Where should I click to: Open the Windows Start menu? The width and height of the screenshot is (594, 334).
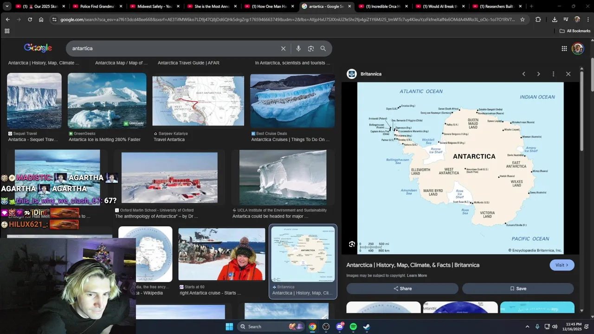pyautogui.click(x=229, y=327)
